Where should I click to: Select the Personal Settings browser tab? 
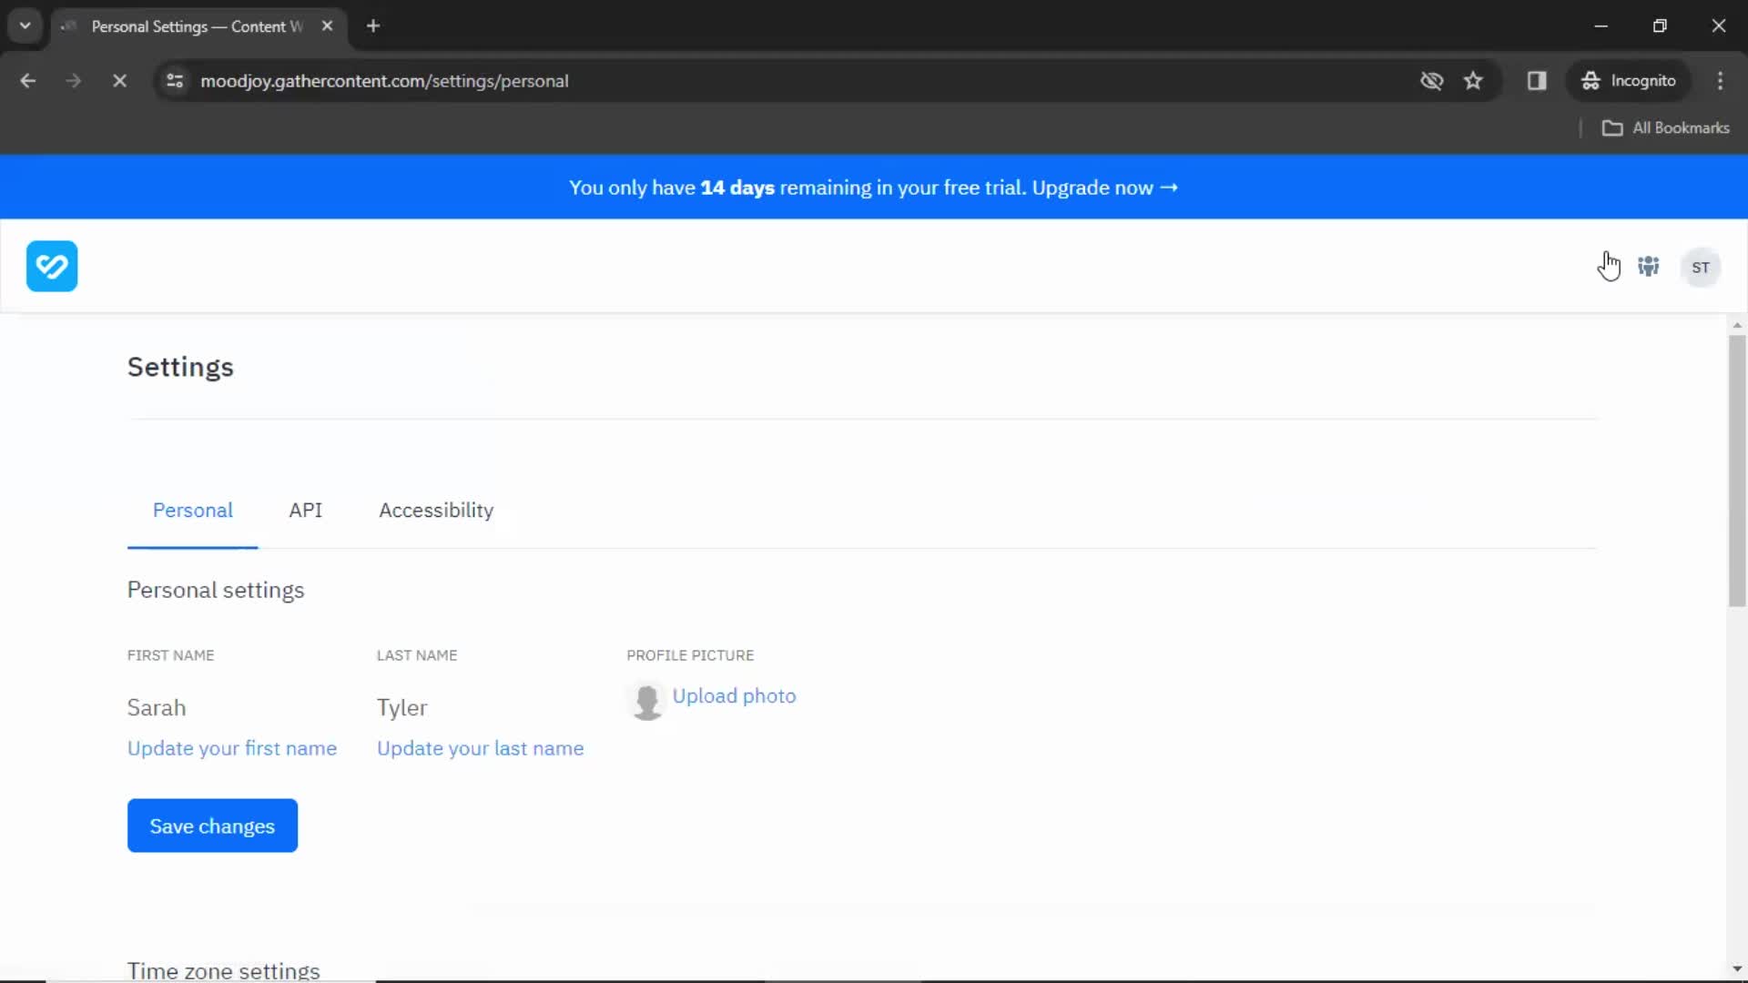coord(198,26)
